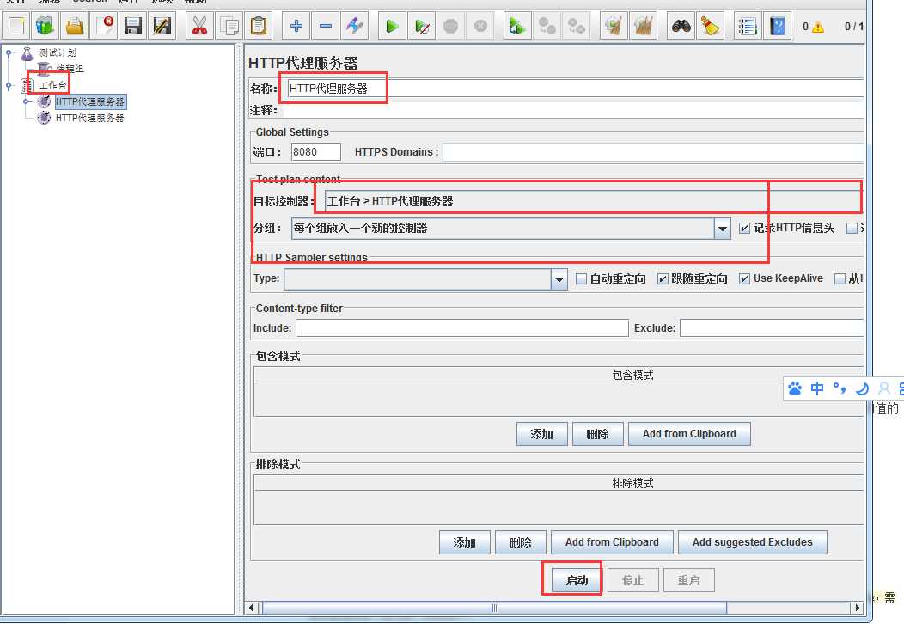Click the Clear All brooms icon
This screenshot has width=904, height=624.
point(643,26)
